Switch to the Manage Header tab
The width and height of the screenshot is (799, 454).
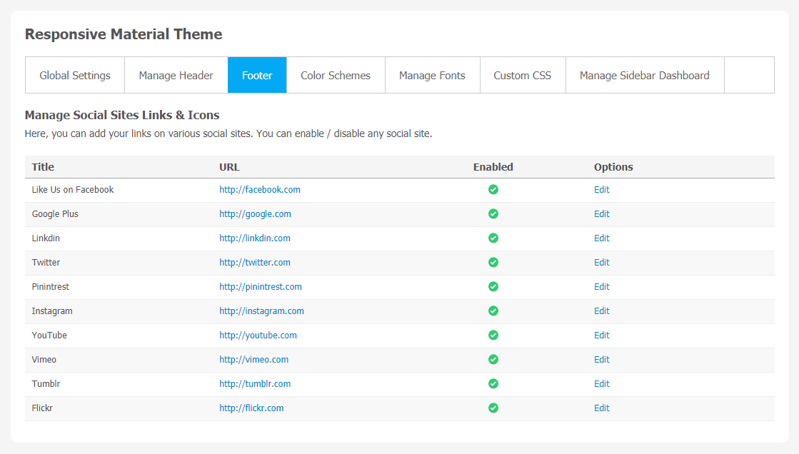pyautogui.click(x=176, y=76)
